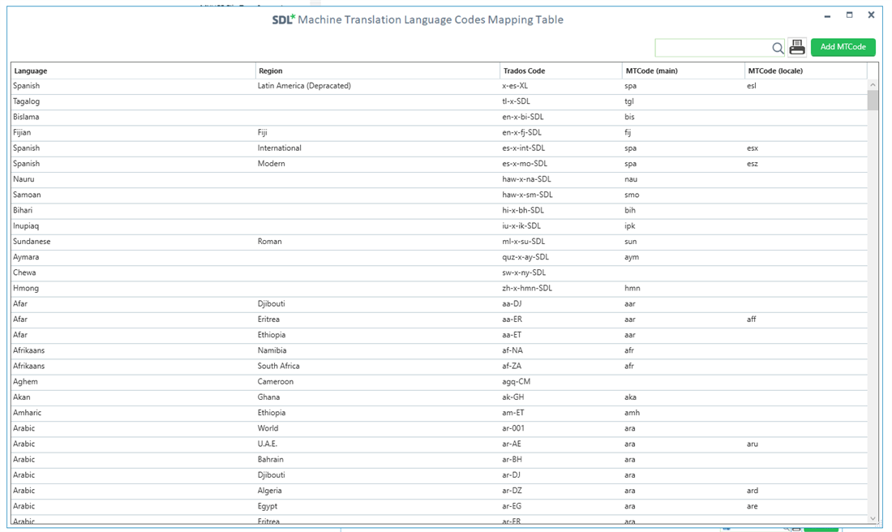Click the amh MTCode cell
This screenshot has height=532, width=892.
[632, 413]
